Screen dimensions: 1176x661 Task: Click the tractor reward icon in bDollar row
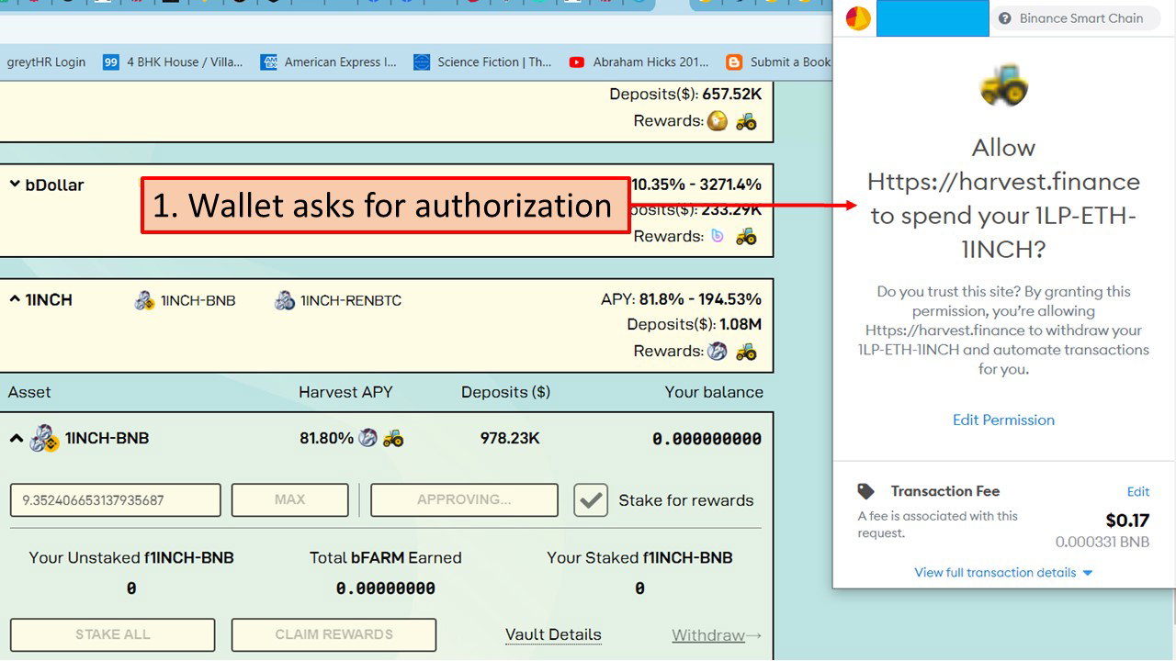pyautogui.click(x=746, y=236)
